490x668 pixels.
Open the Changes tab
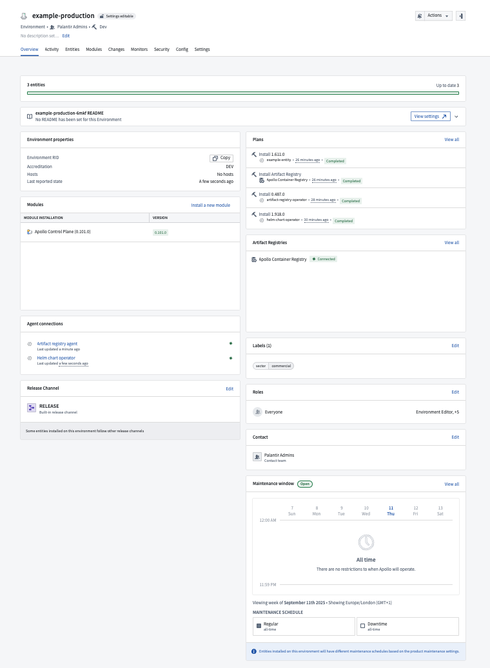pyautogui.click(x=117, y=50)
